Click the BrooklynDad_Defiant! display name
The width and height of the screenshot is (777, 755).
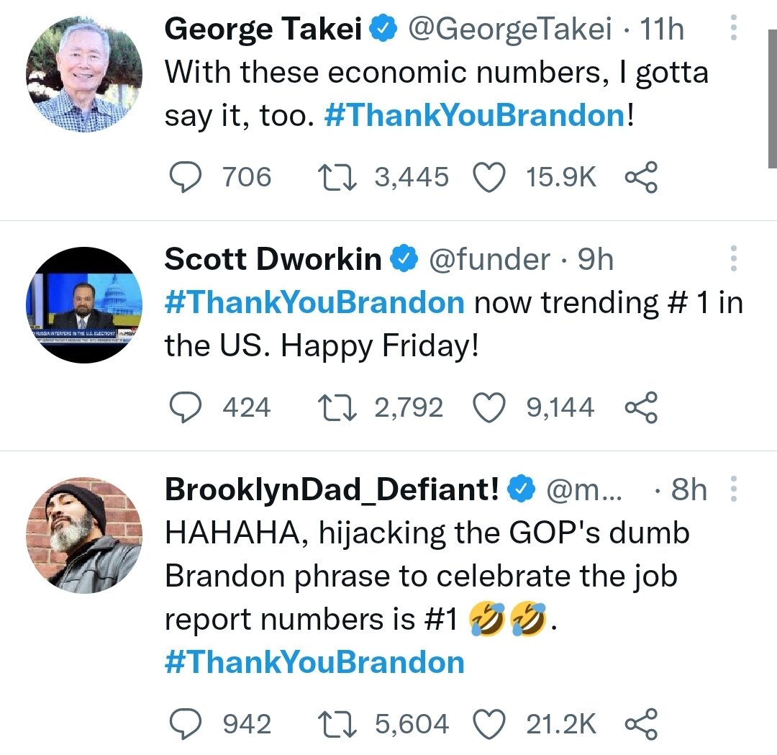point(331,490)
